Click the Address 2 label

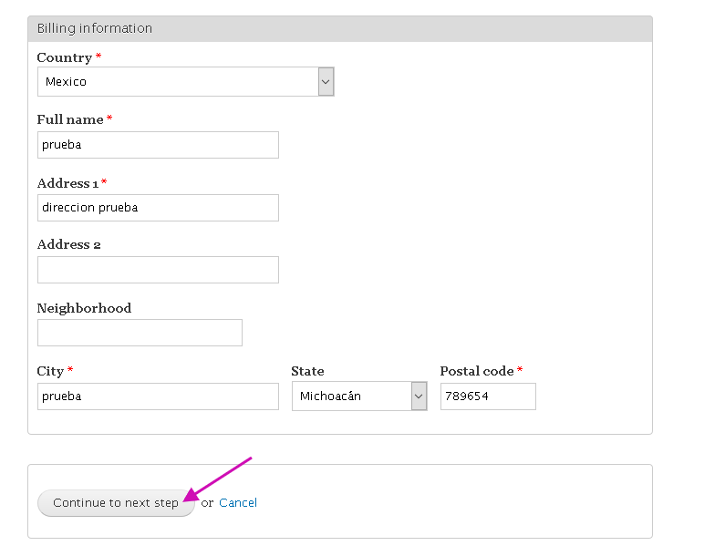click(69, 244)
